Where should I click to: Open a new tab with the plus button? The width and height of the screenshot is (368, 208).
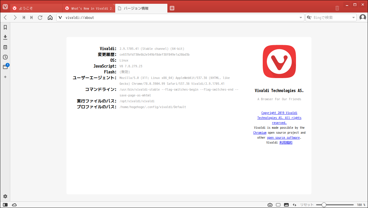172,8
